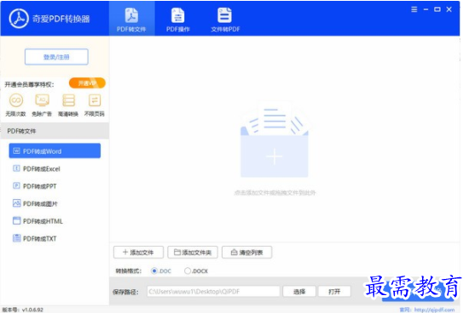Select PDF转成Word in the sidebar
Viewport: 469px width, 313px height.
click(x=55, y=151)
